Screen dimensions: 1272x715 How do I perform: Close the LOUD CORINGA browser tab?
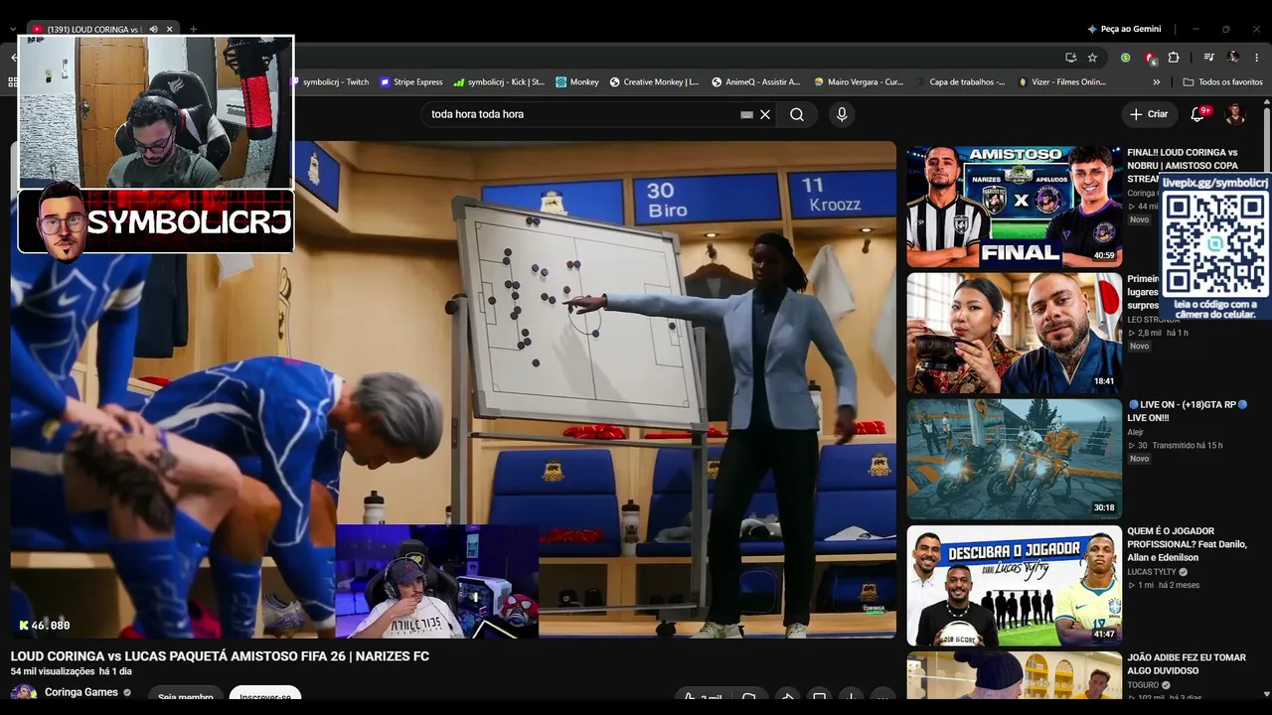(x=170, y=29)
